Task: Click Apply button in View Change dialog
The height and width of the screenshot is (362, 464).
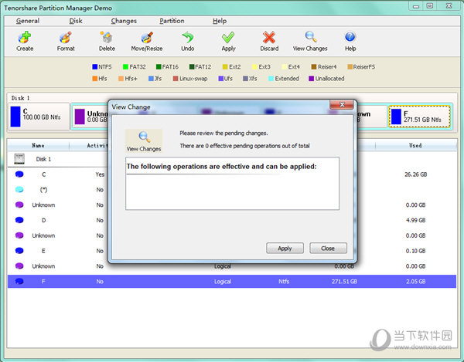Action: [285, 249]
